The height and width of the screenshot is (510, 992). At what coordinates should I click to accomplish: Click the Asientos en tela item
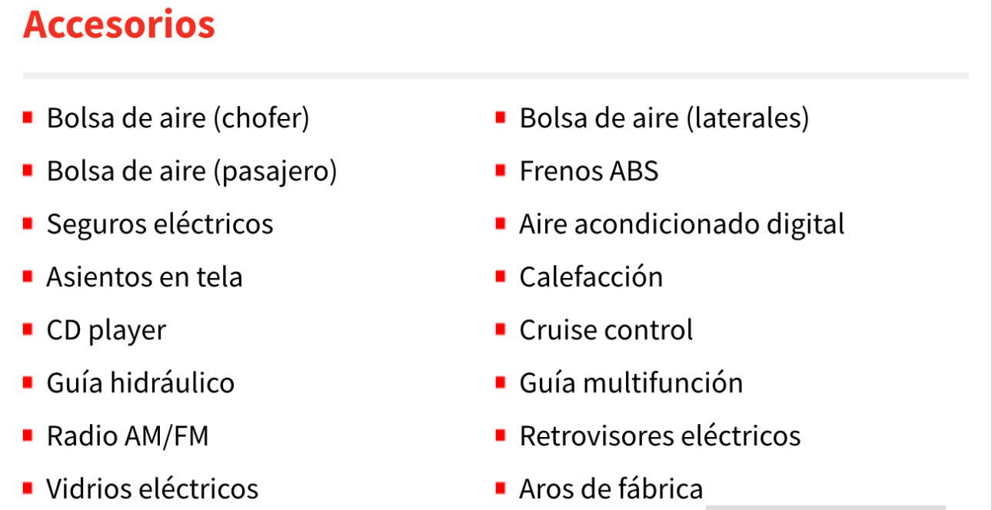tap(145, 277)
